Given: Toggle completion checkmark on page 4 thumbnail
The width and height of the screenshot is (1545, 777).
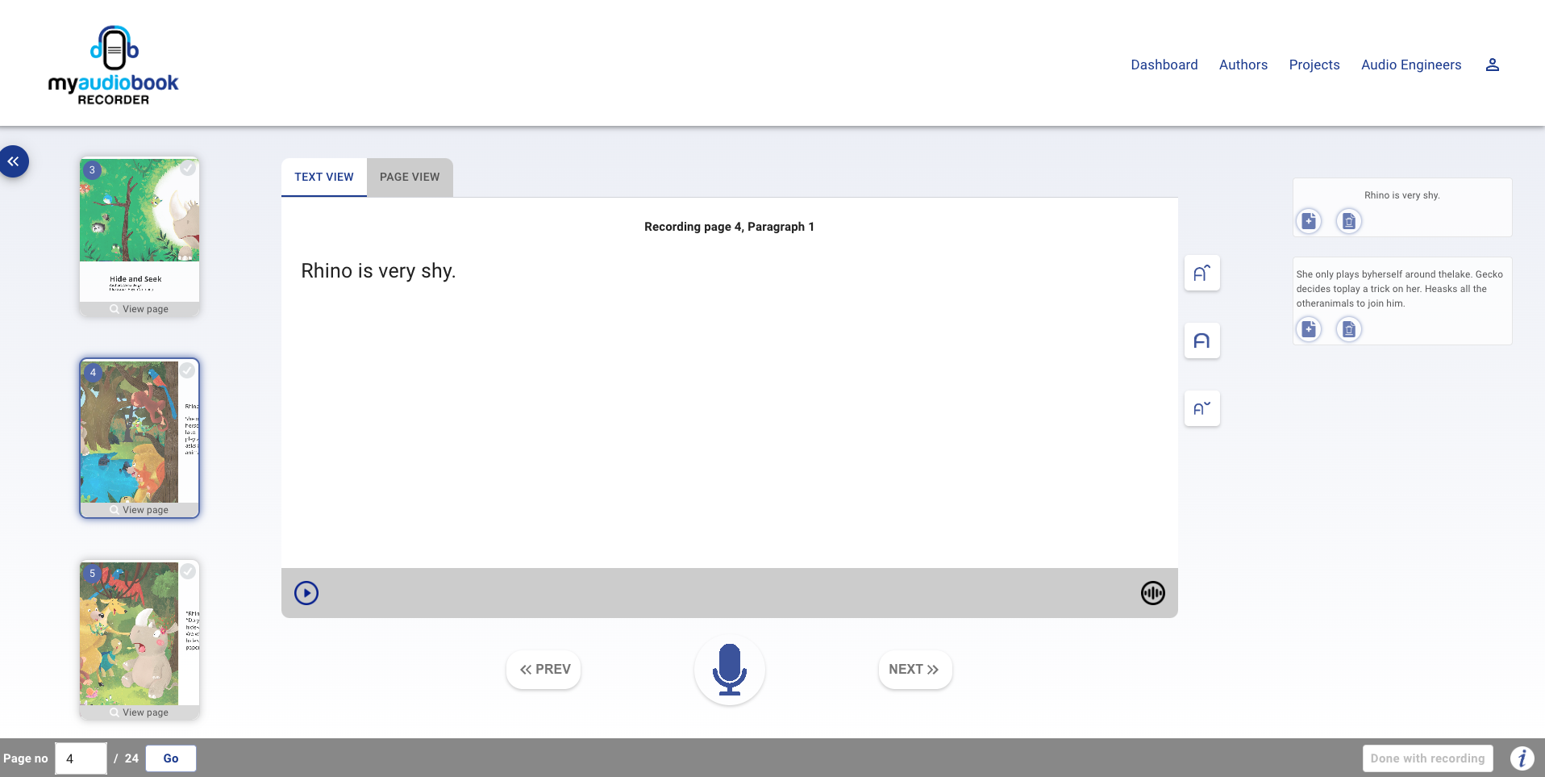Looking at the screenshot, I should [187, 370].
